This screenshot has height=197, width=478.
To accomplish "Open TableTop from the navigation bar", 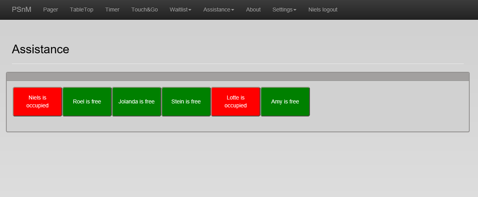I will (82, 9).
